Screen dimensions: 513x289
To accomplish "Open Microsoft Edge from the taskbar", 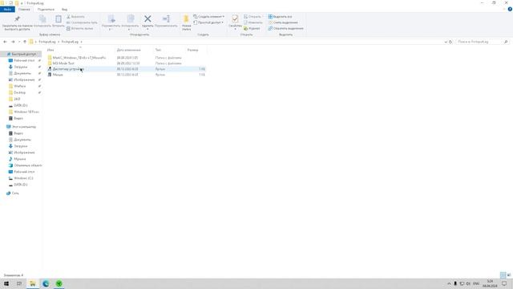I will [46, 283].
